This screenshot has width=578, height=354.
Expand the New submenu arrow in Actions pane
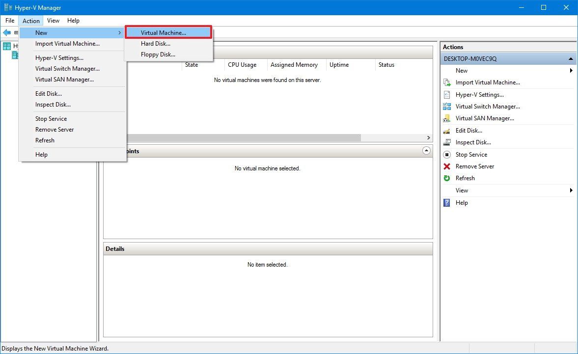(x=571, y=70)
